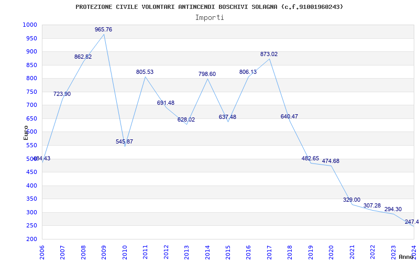Click x-axis year 2020
Viewport: 419px width, 262px height.
(x=332, y=252)
